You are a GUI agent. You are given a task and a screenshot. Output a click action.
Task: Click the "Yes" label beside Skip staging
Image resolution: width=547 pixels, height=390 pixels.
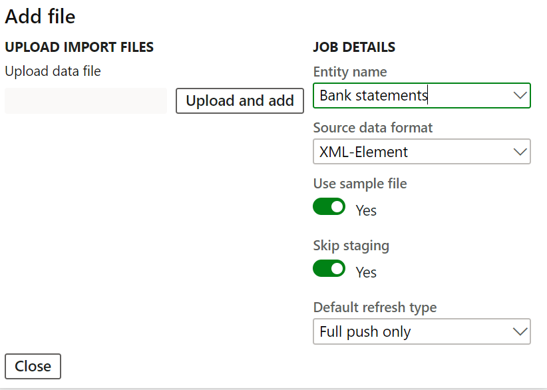click(x=366, y=272)
